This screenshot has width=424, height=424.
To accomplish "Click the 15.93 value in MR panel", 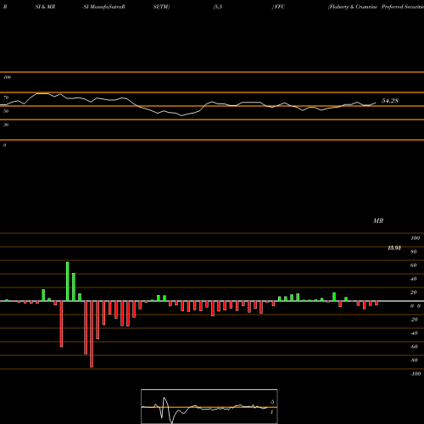I will pyautogui.click(x=394, y=248).
